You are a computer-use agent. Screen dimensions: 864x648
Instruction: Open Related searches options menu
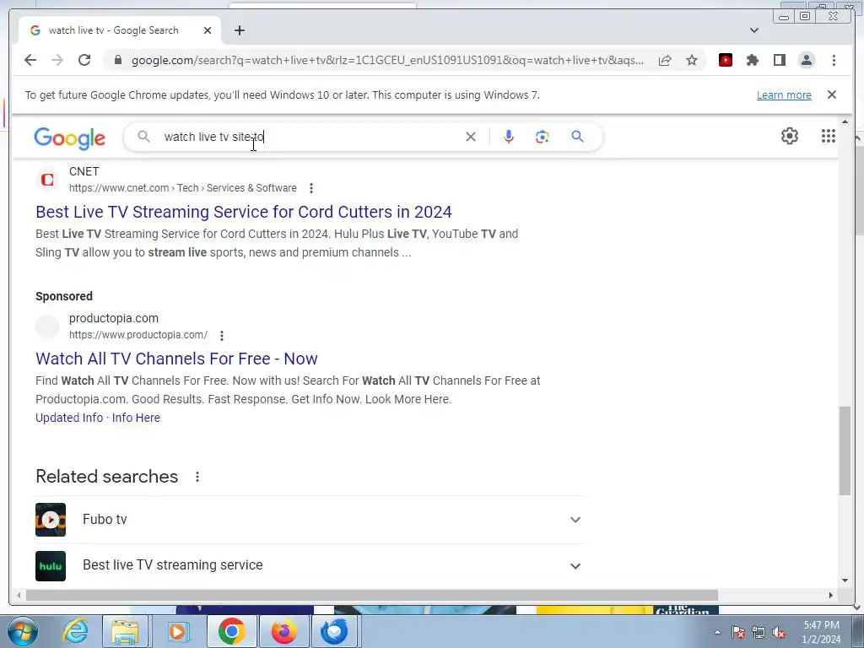197,478
